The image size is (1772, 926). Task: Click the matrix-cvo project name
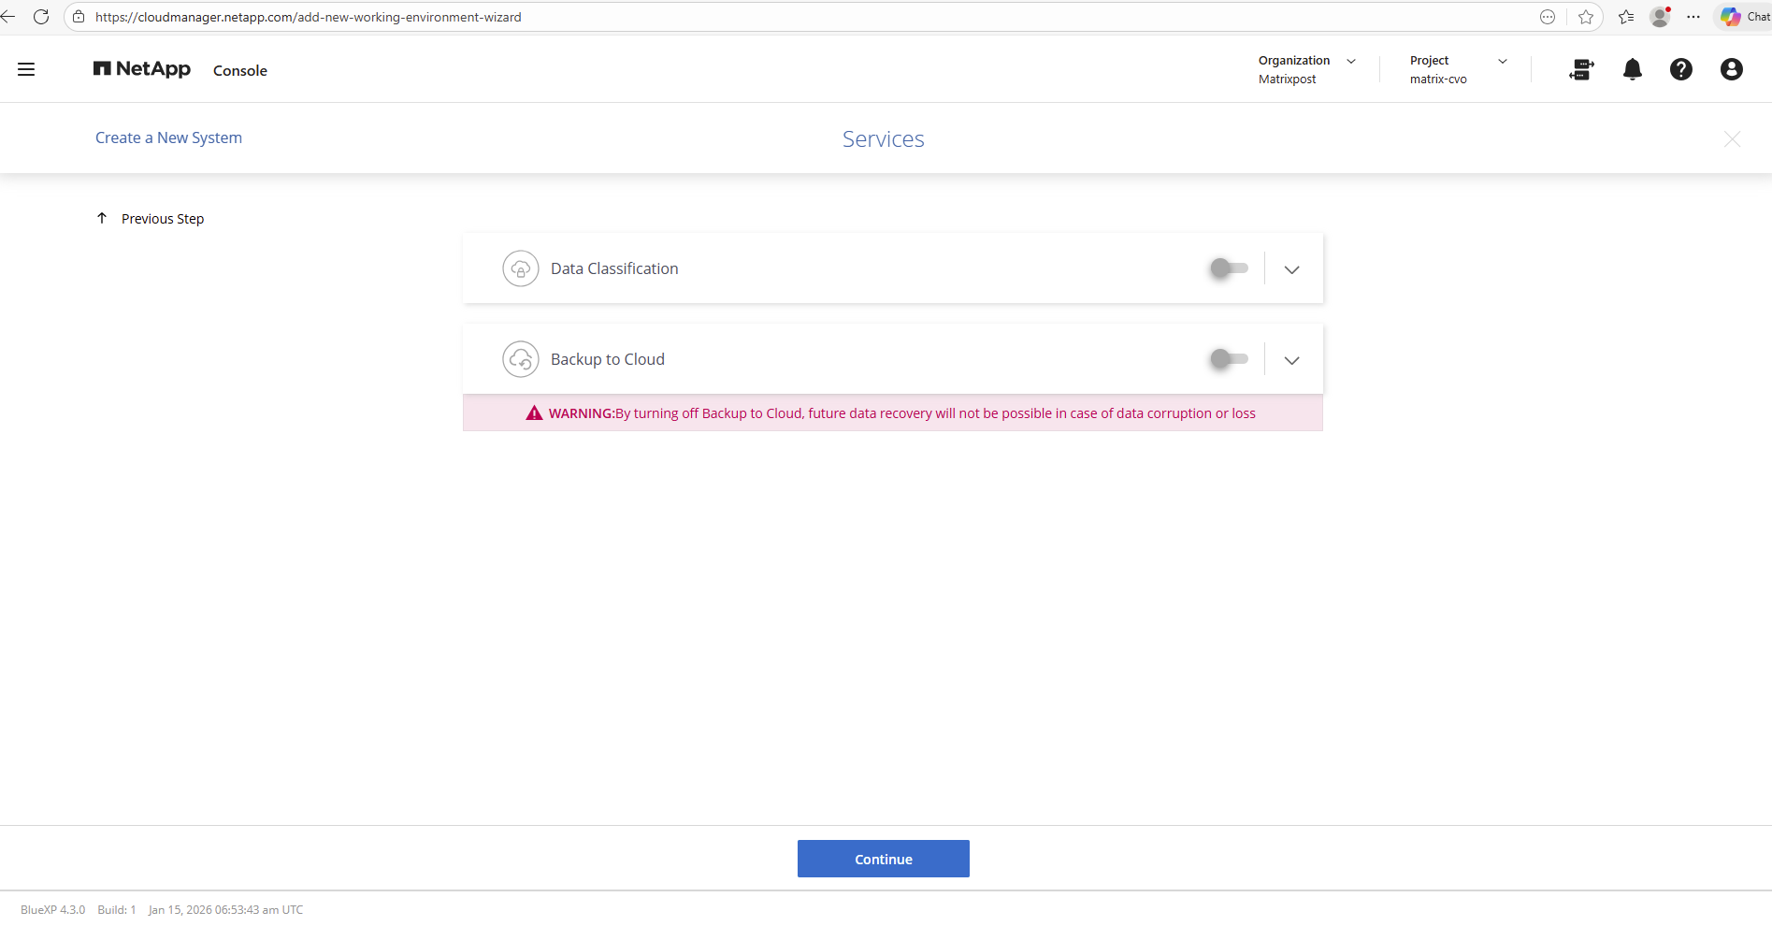coord(1438,80)
